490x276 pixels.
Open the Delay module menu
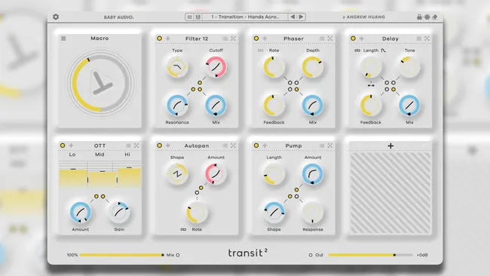(418, 38)
